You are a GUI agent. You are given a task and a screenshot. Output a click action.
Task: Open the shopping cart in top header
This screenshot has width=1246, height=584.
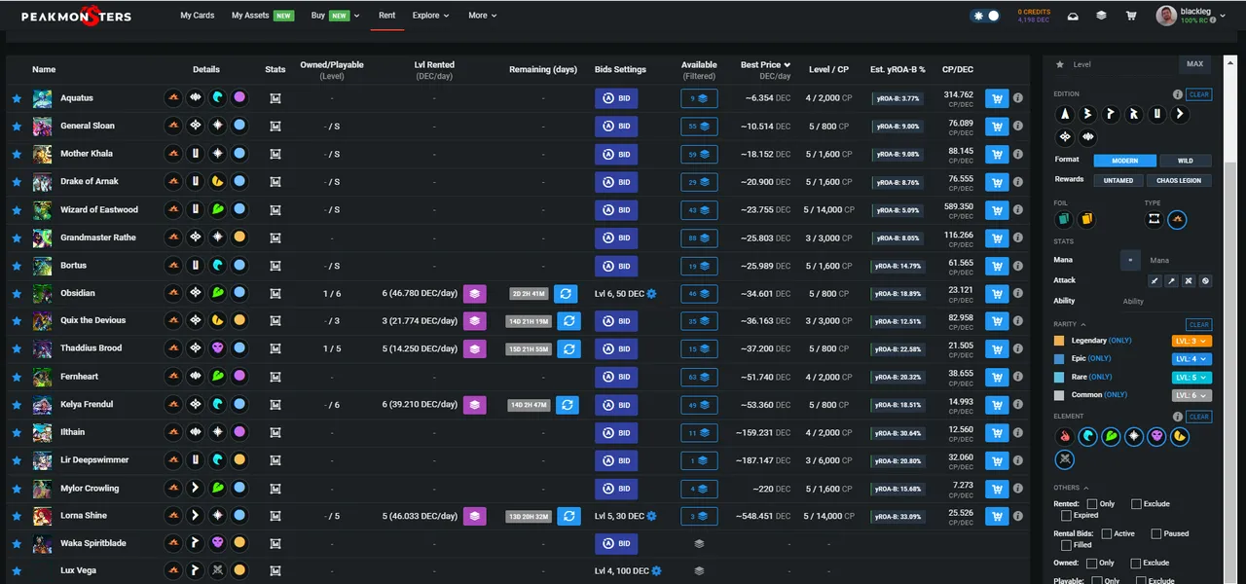1130,16
